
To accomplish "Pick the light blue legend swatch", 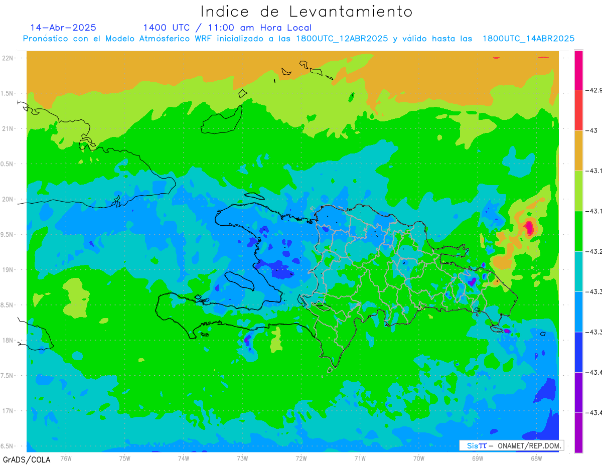I will click(578, 312).
